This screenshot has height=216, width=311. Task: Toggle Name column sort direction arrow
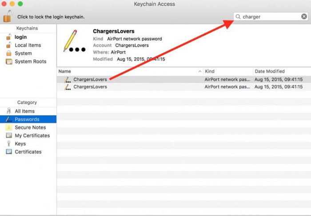pos(200,71)
